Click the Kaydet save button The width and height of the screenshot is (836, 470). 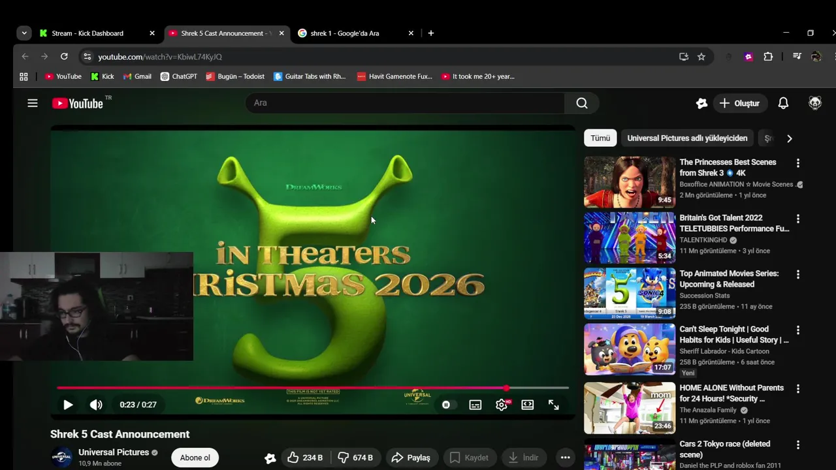pyautogui.click(x=469, y=458)
